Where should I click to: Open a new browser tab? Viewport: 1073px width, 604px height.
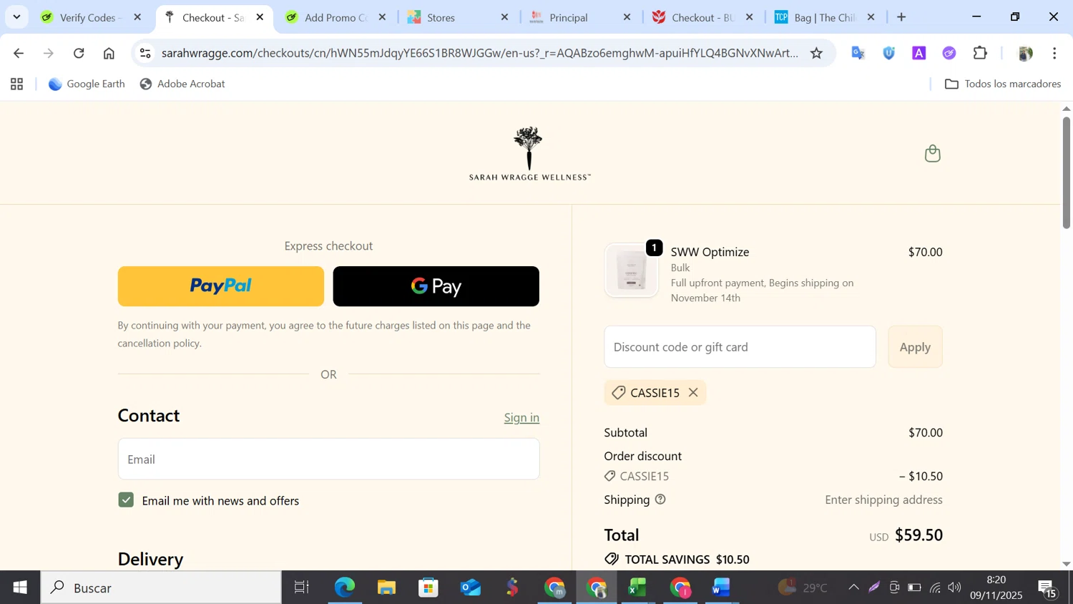[x=901, y=17]
